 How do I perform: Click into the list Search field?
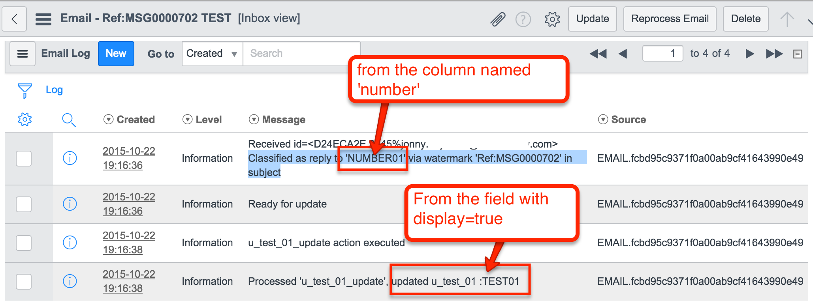(x=300, y=54)
